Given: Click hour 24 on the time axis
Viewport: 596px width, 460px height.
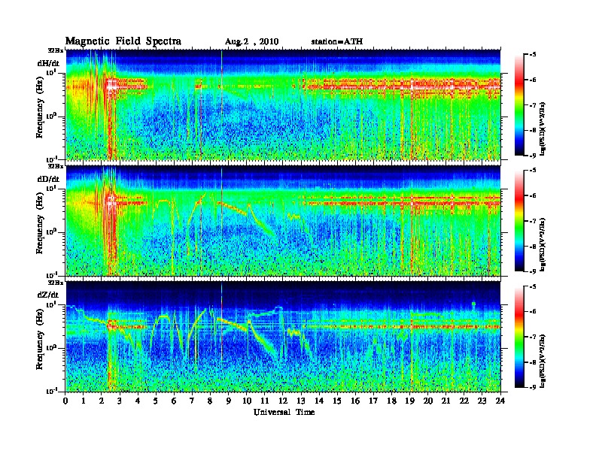Looking at the screenshot, I should tap(500, 401).
